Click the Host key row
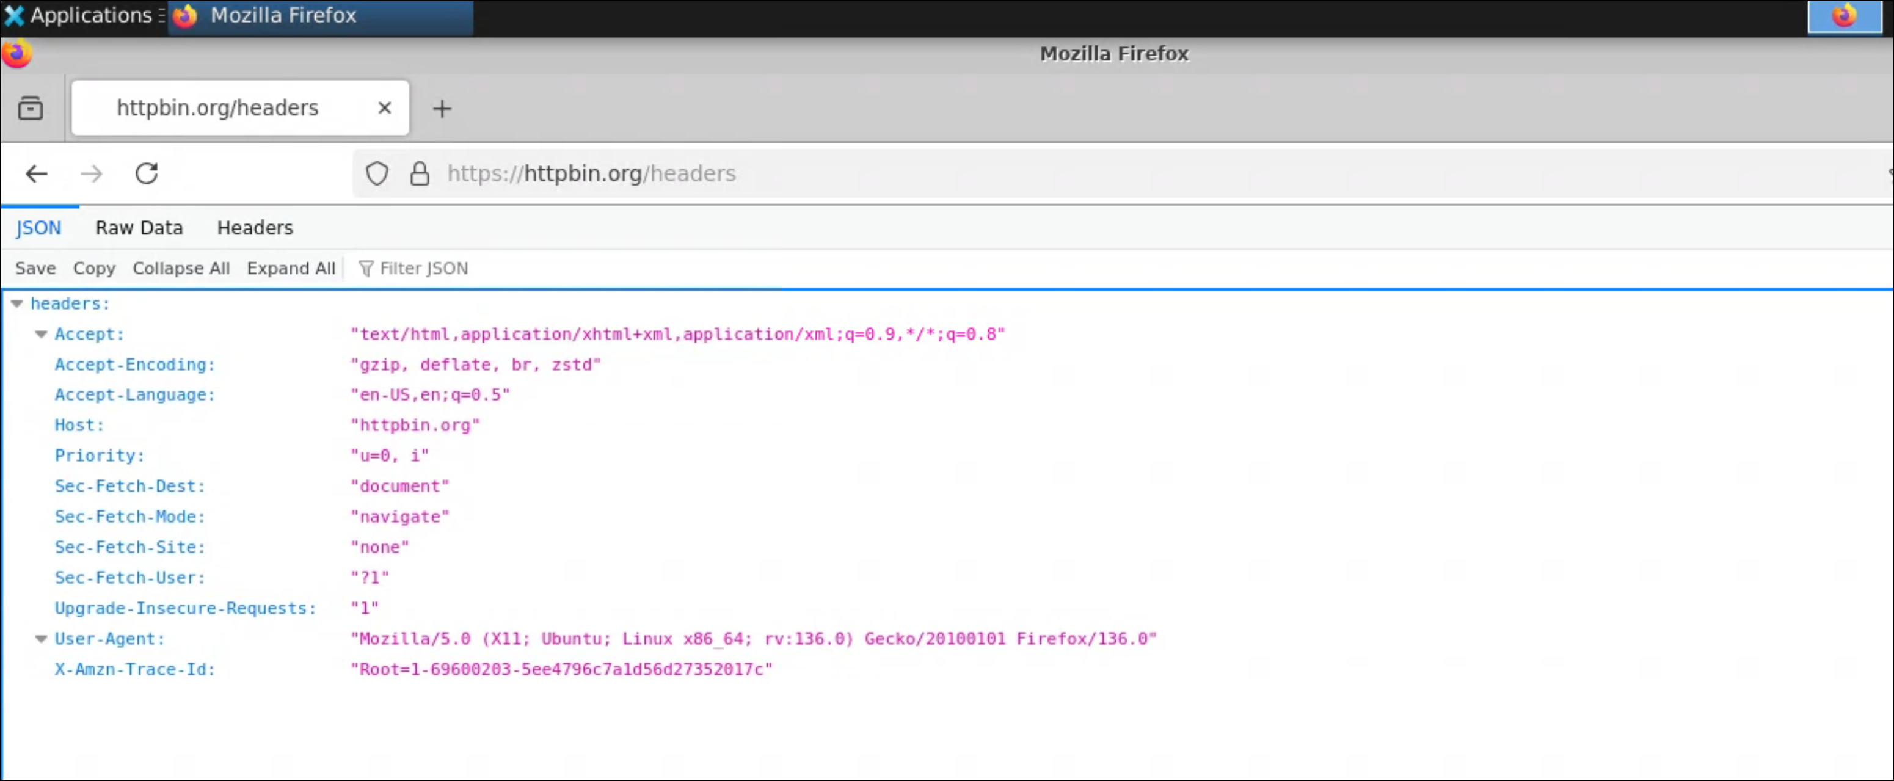The image size is (1894, 781). pos(79,426)
